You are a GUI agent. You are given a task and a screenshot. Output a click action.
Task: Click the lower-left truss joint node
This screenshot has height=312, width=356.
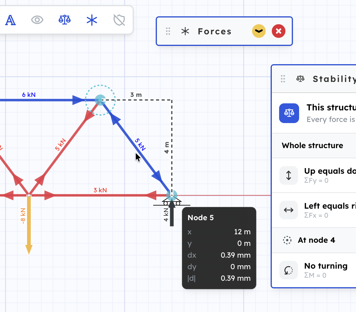(x=29, y=195)
